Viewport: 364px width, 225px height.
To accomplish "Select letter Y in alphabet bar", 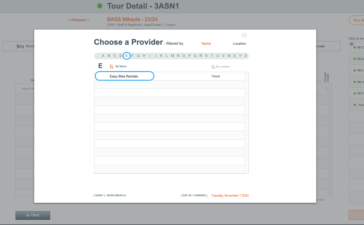I will click(240, 56).
